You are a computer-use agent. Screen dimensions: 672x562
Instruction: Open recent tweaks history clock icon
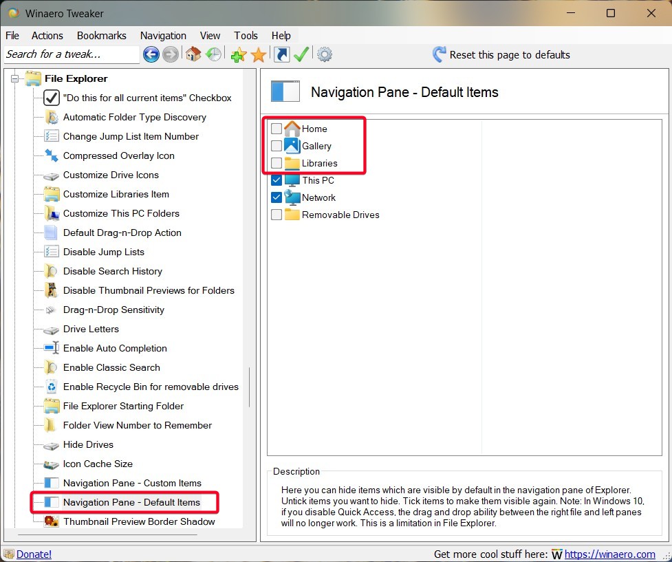pyautogui.click(x=213, y=54)
